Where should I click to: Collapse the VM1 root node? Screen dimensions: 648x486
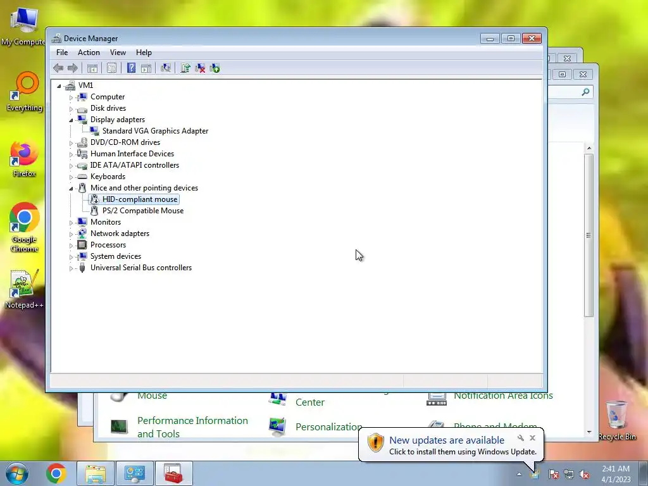(x=59, y=86)
